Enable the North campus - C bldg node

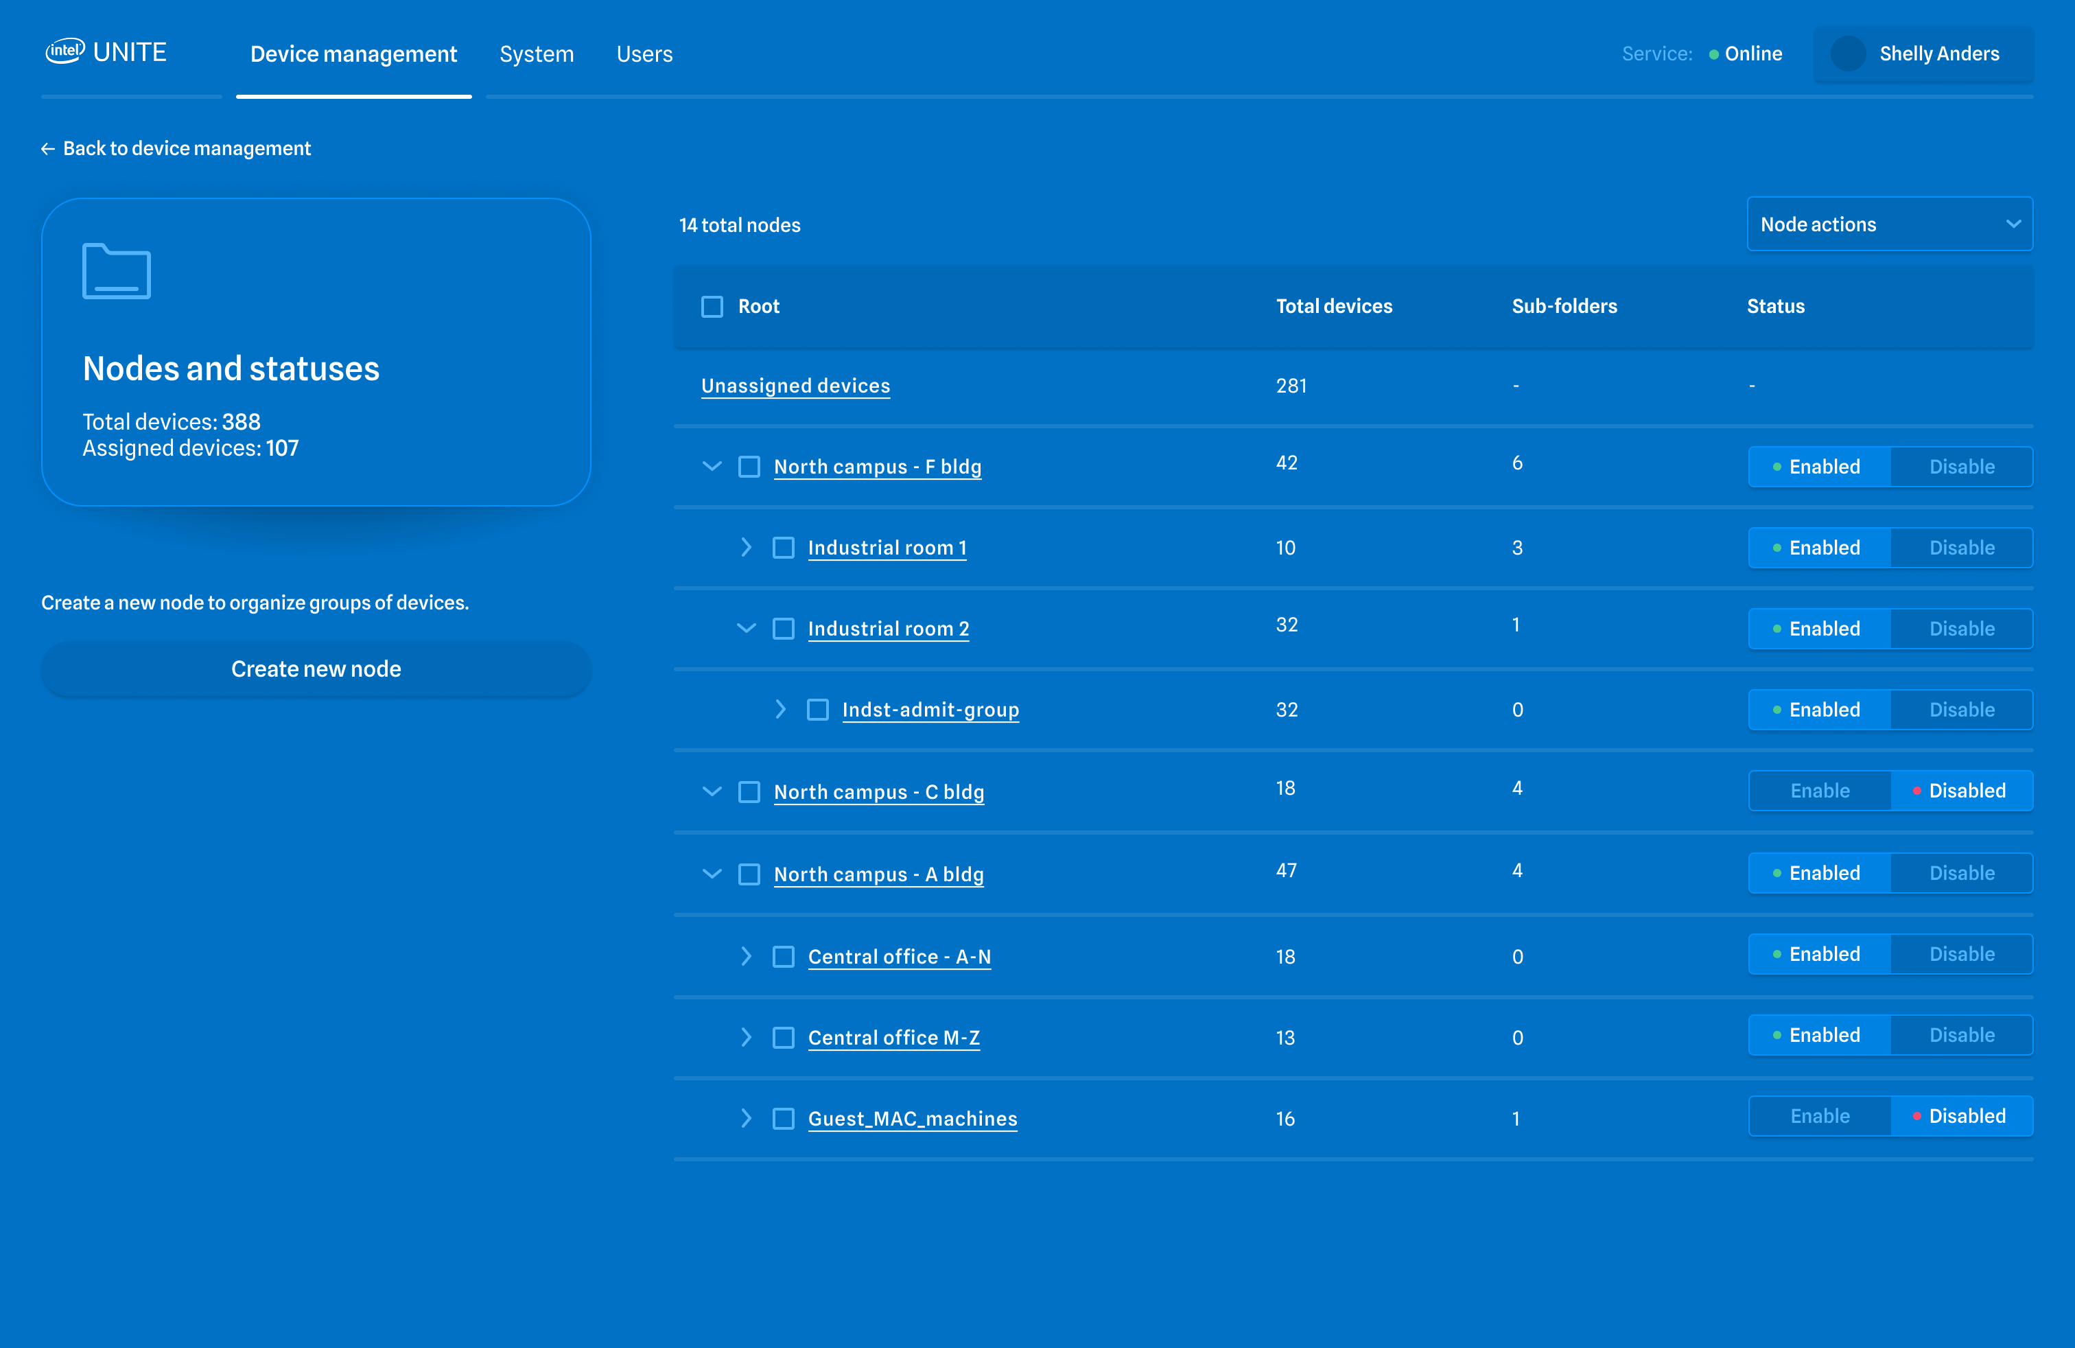tap(1820, 790)
